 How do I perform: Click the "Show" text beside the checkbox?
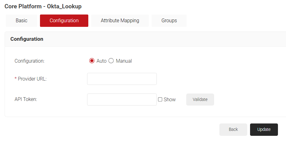coord(169,100)
